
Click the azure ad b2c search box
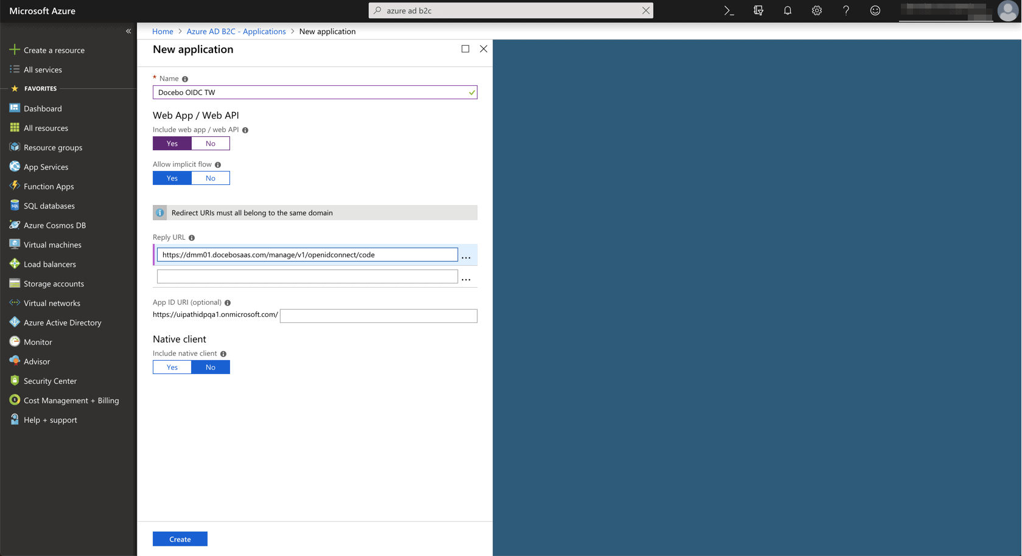pyautogui.click(x=511, y=10)
